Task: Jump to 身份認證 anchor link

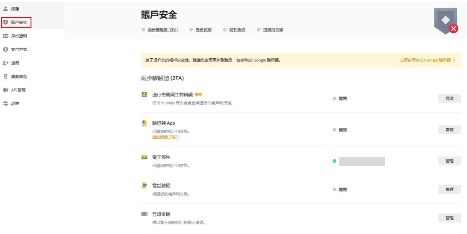Action: (x=203, y=30)
